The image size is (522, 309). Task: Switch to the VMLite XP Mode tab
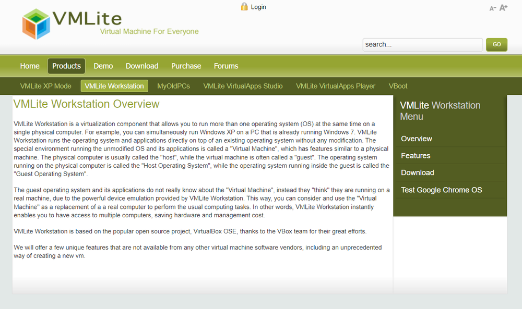45,85
